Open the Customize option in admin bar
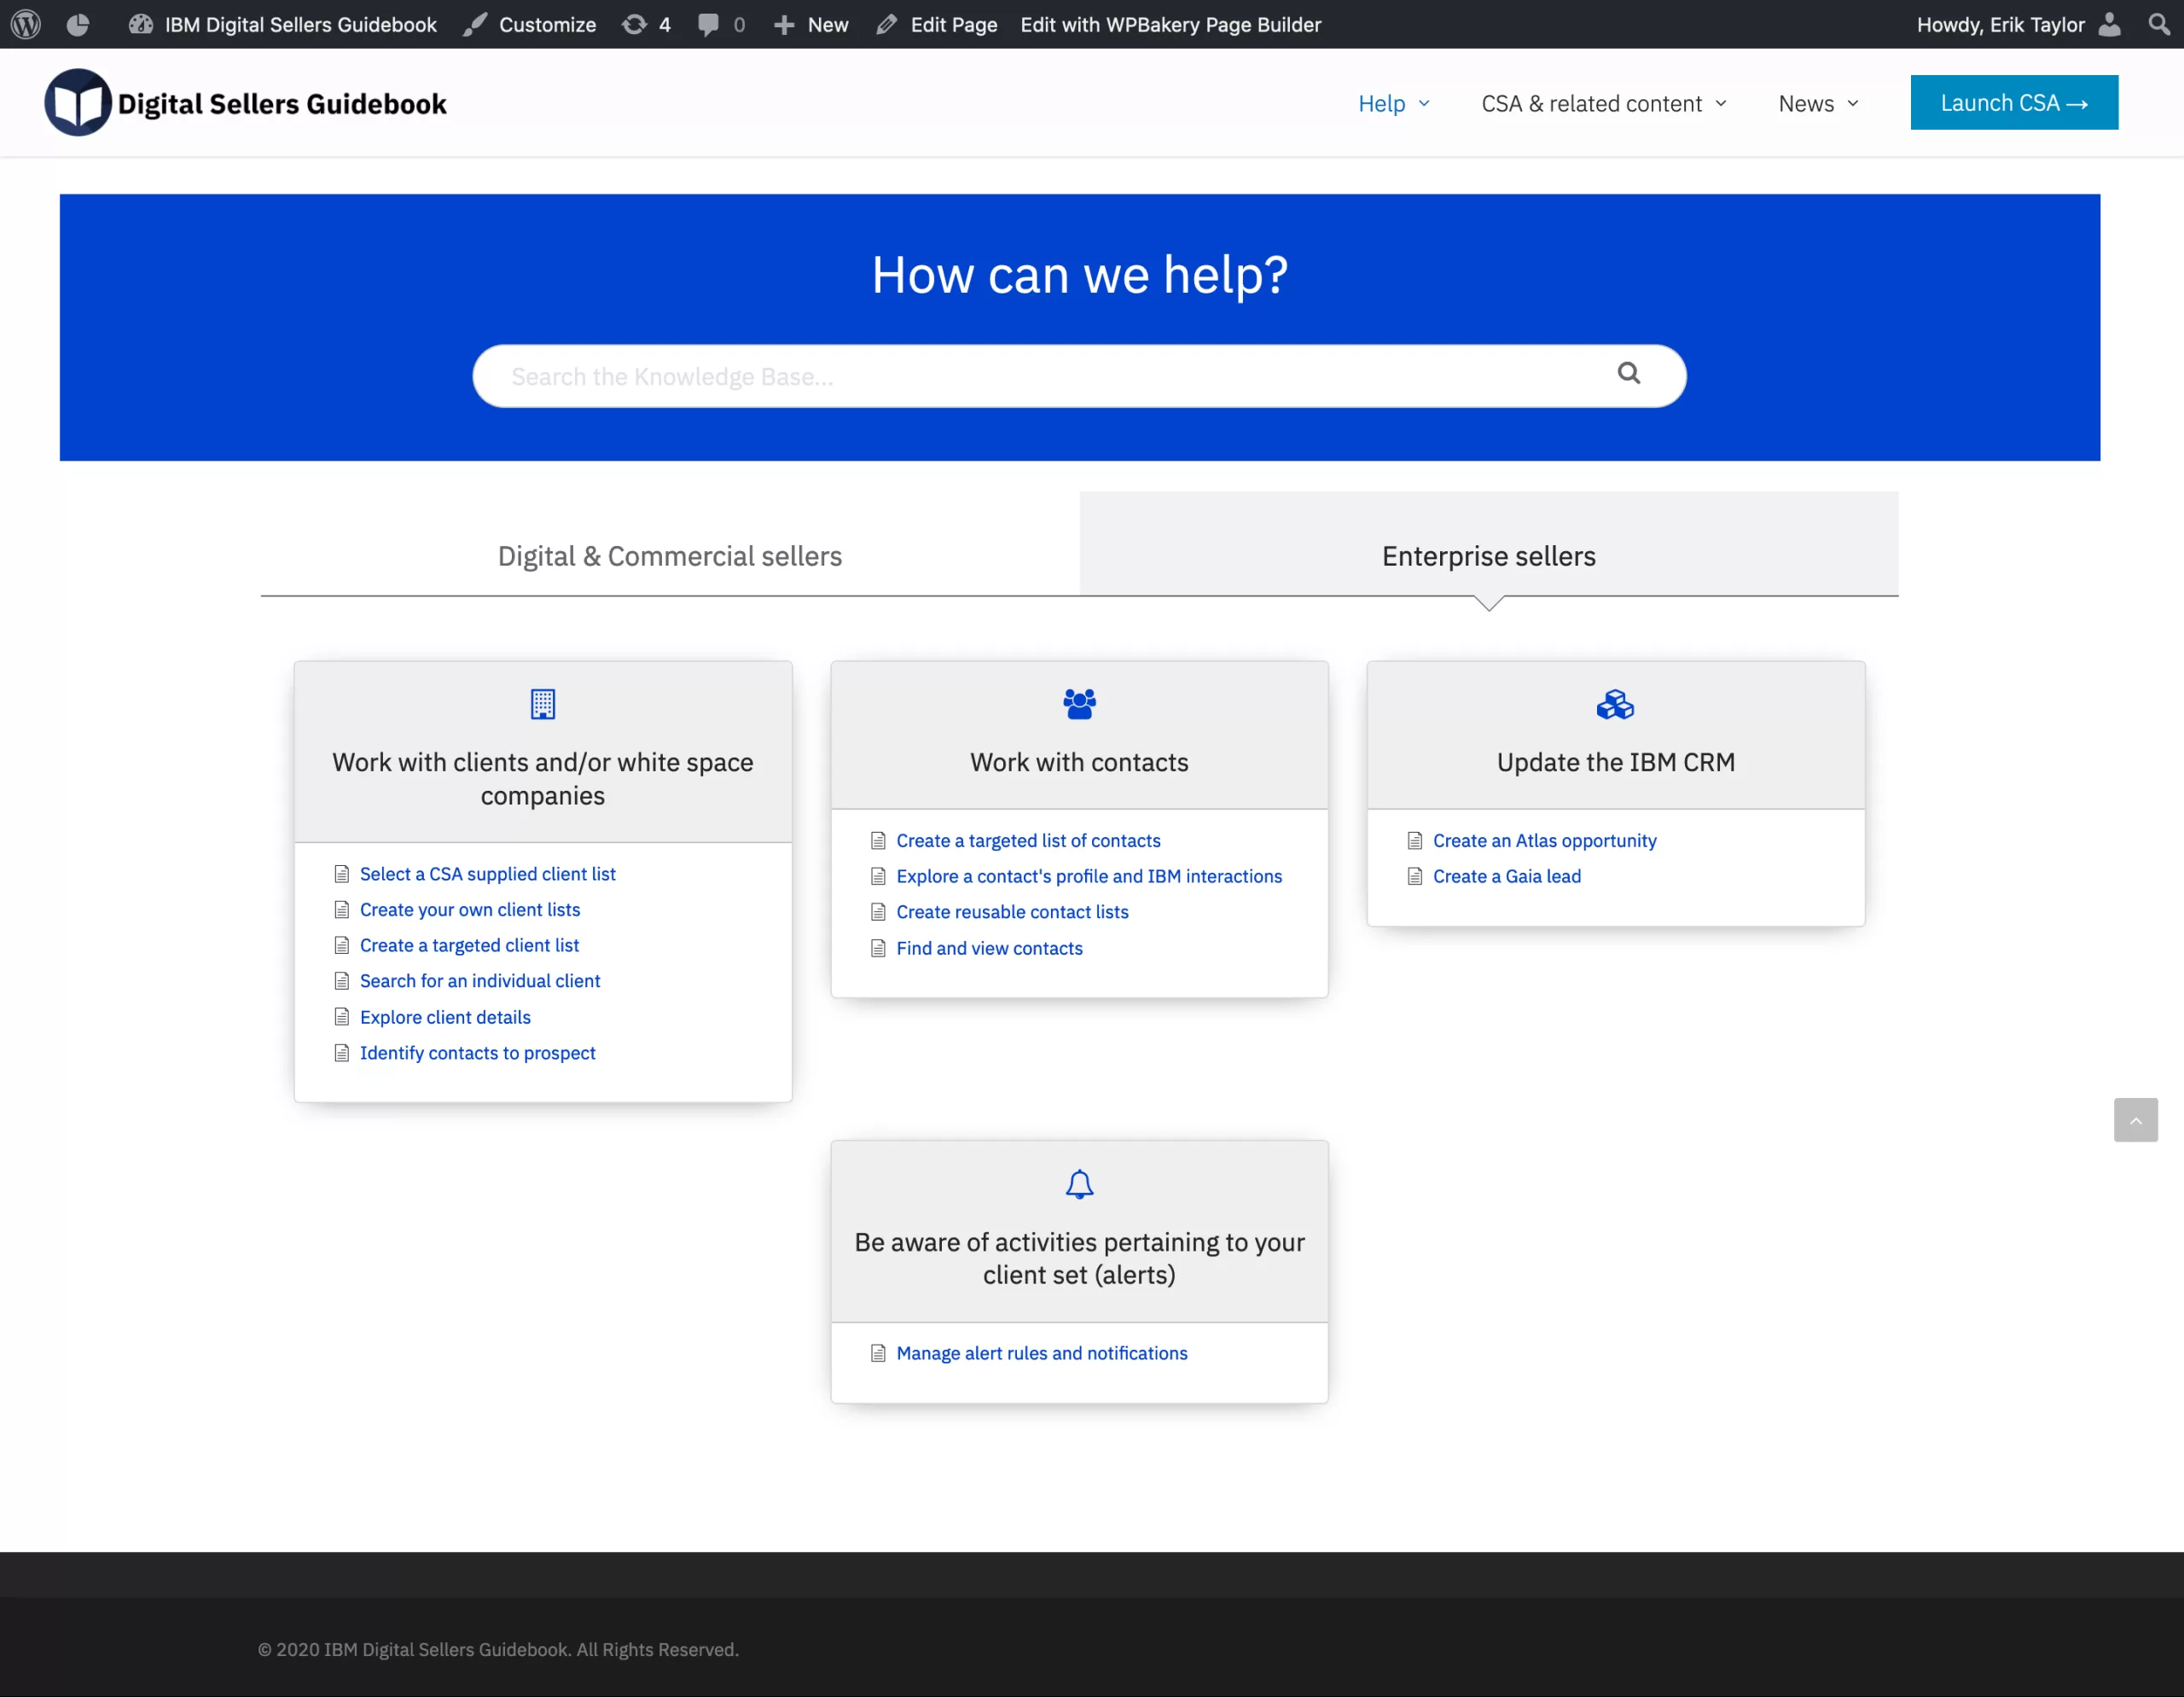This screenshot has width=2184, height=1697. tap(530, 24)
